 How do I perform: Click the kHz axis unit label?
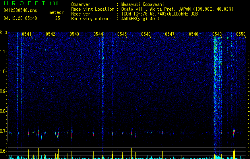[4, 32]
